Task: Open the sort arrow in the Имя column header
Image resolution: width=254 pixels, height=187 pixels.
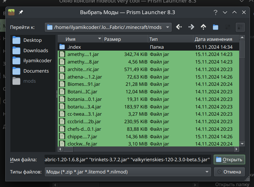Action: pyautogui.click(x=100, y=39)
